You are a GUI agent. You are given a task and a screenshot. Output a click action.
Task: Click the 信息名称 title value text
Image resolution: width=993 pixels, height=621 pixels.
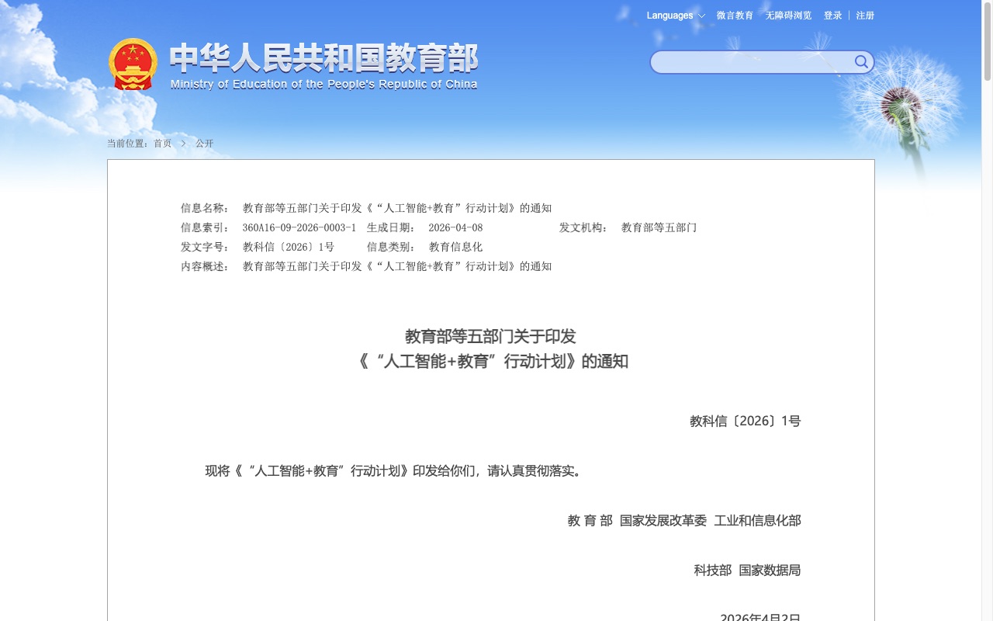(x=396, y=208)
